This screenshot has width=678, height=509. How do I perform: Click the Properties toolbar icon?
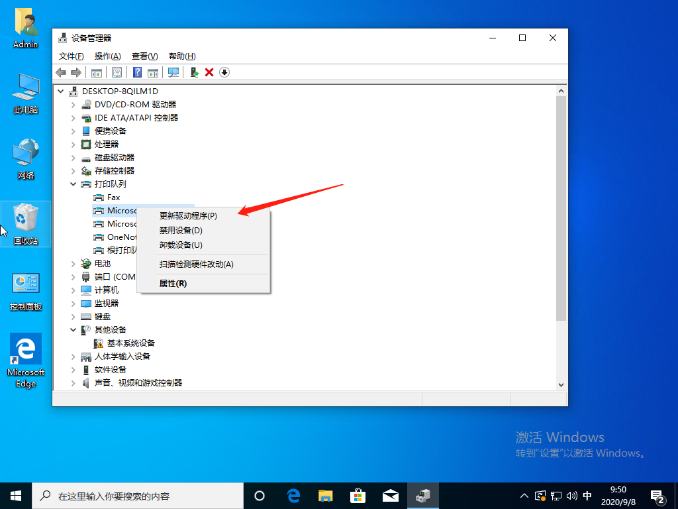118,72
